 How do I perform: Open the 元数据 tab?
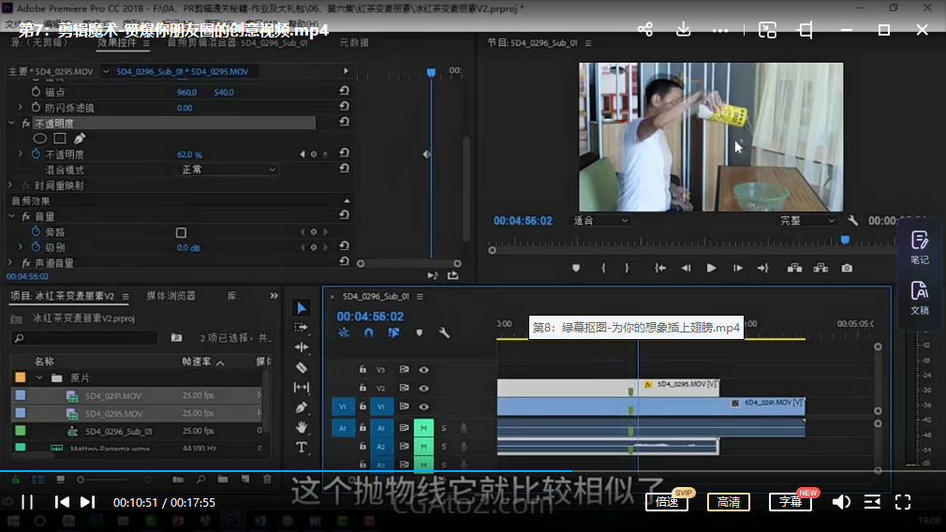[354, 42]
